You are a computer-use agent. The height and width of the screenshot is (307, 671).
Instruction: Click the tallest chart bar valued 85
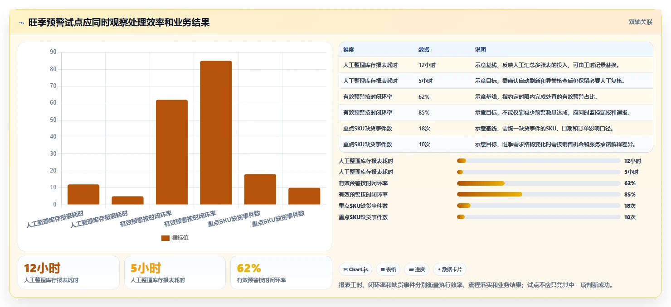(x=216, y=133)
